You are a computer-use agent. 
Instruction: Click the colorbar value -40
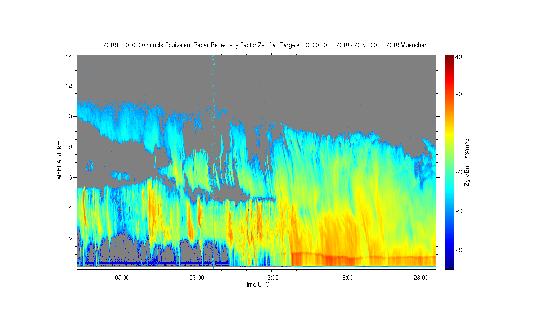coord(459,211)
